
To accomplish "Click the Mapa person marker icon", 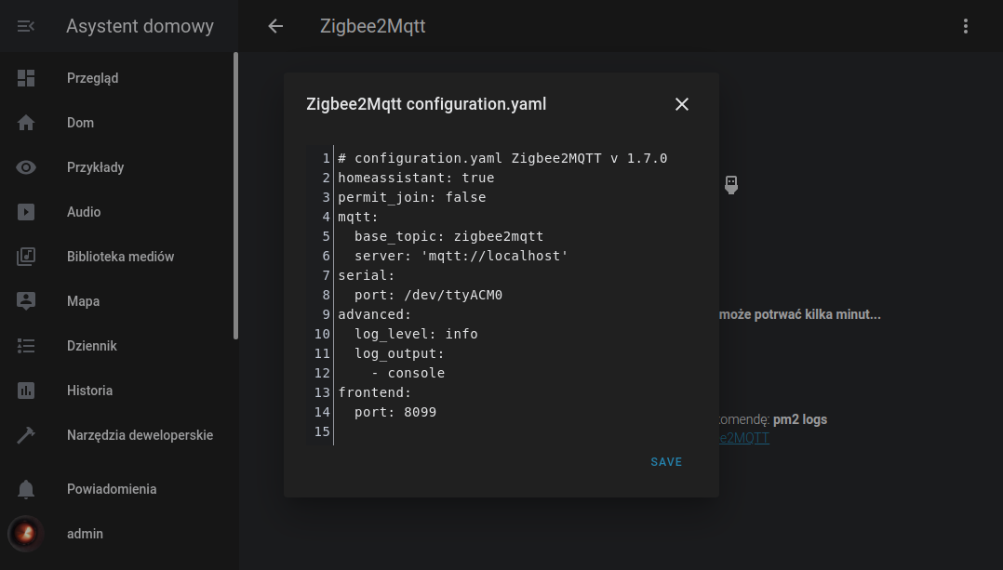I will coord(26,301).
